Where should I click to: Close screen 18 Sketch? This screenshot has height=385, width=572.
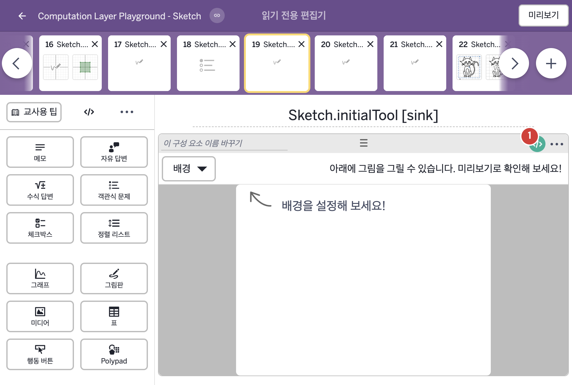click(233, 44)
